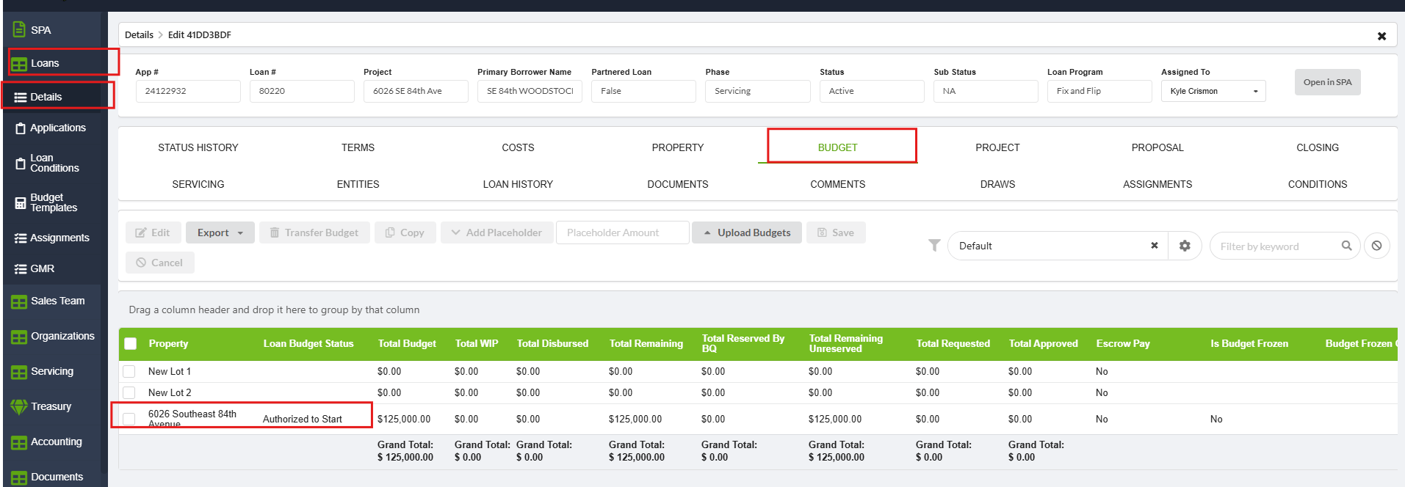The width and height of the screenshot is (1405, 487).
Task: Click the Edit budget button
Action: [x=153, y=232]
